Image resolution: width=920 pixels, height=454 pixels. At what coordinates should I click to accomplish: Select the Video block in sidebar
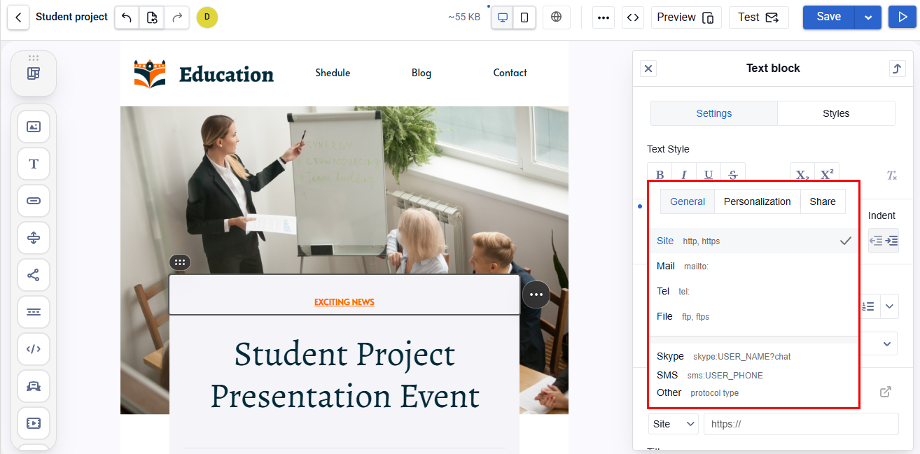tap(34, 423)
